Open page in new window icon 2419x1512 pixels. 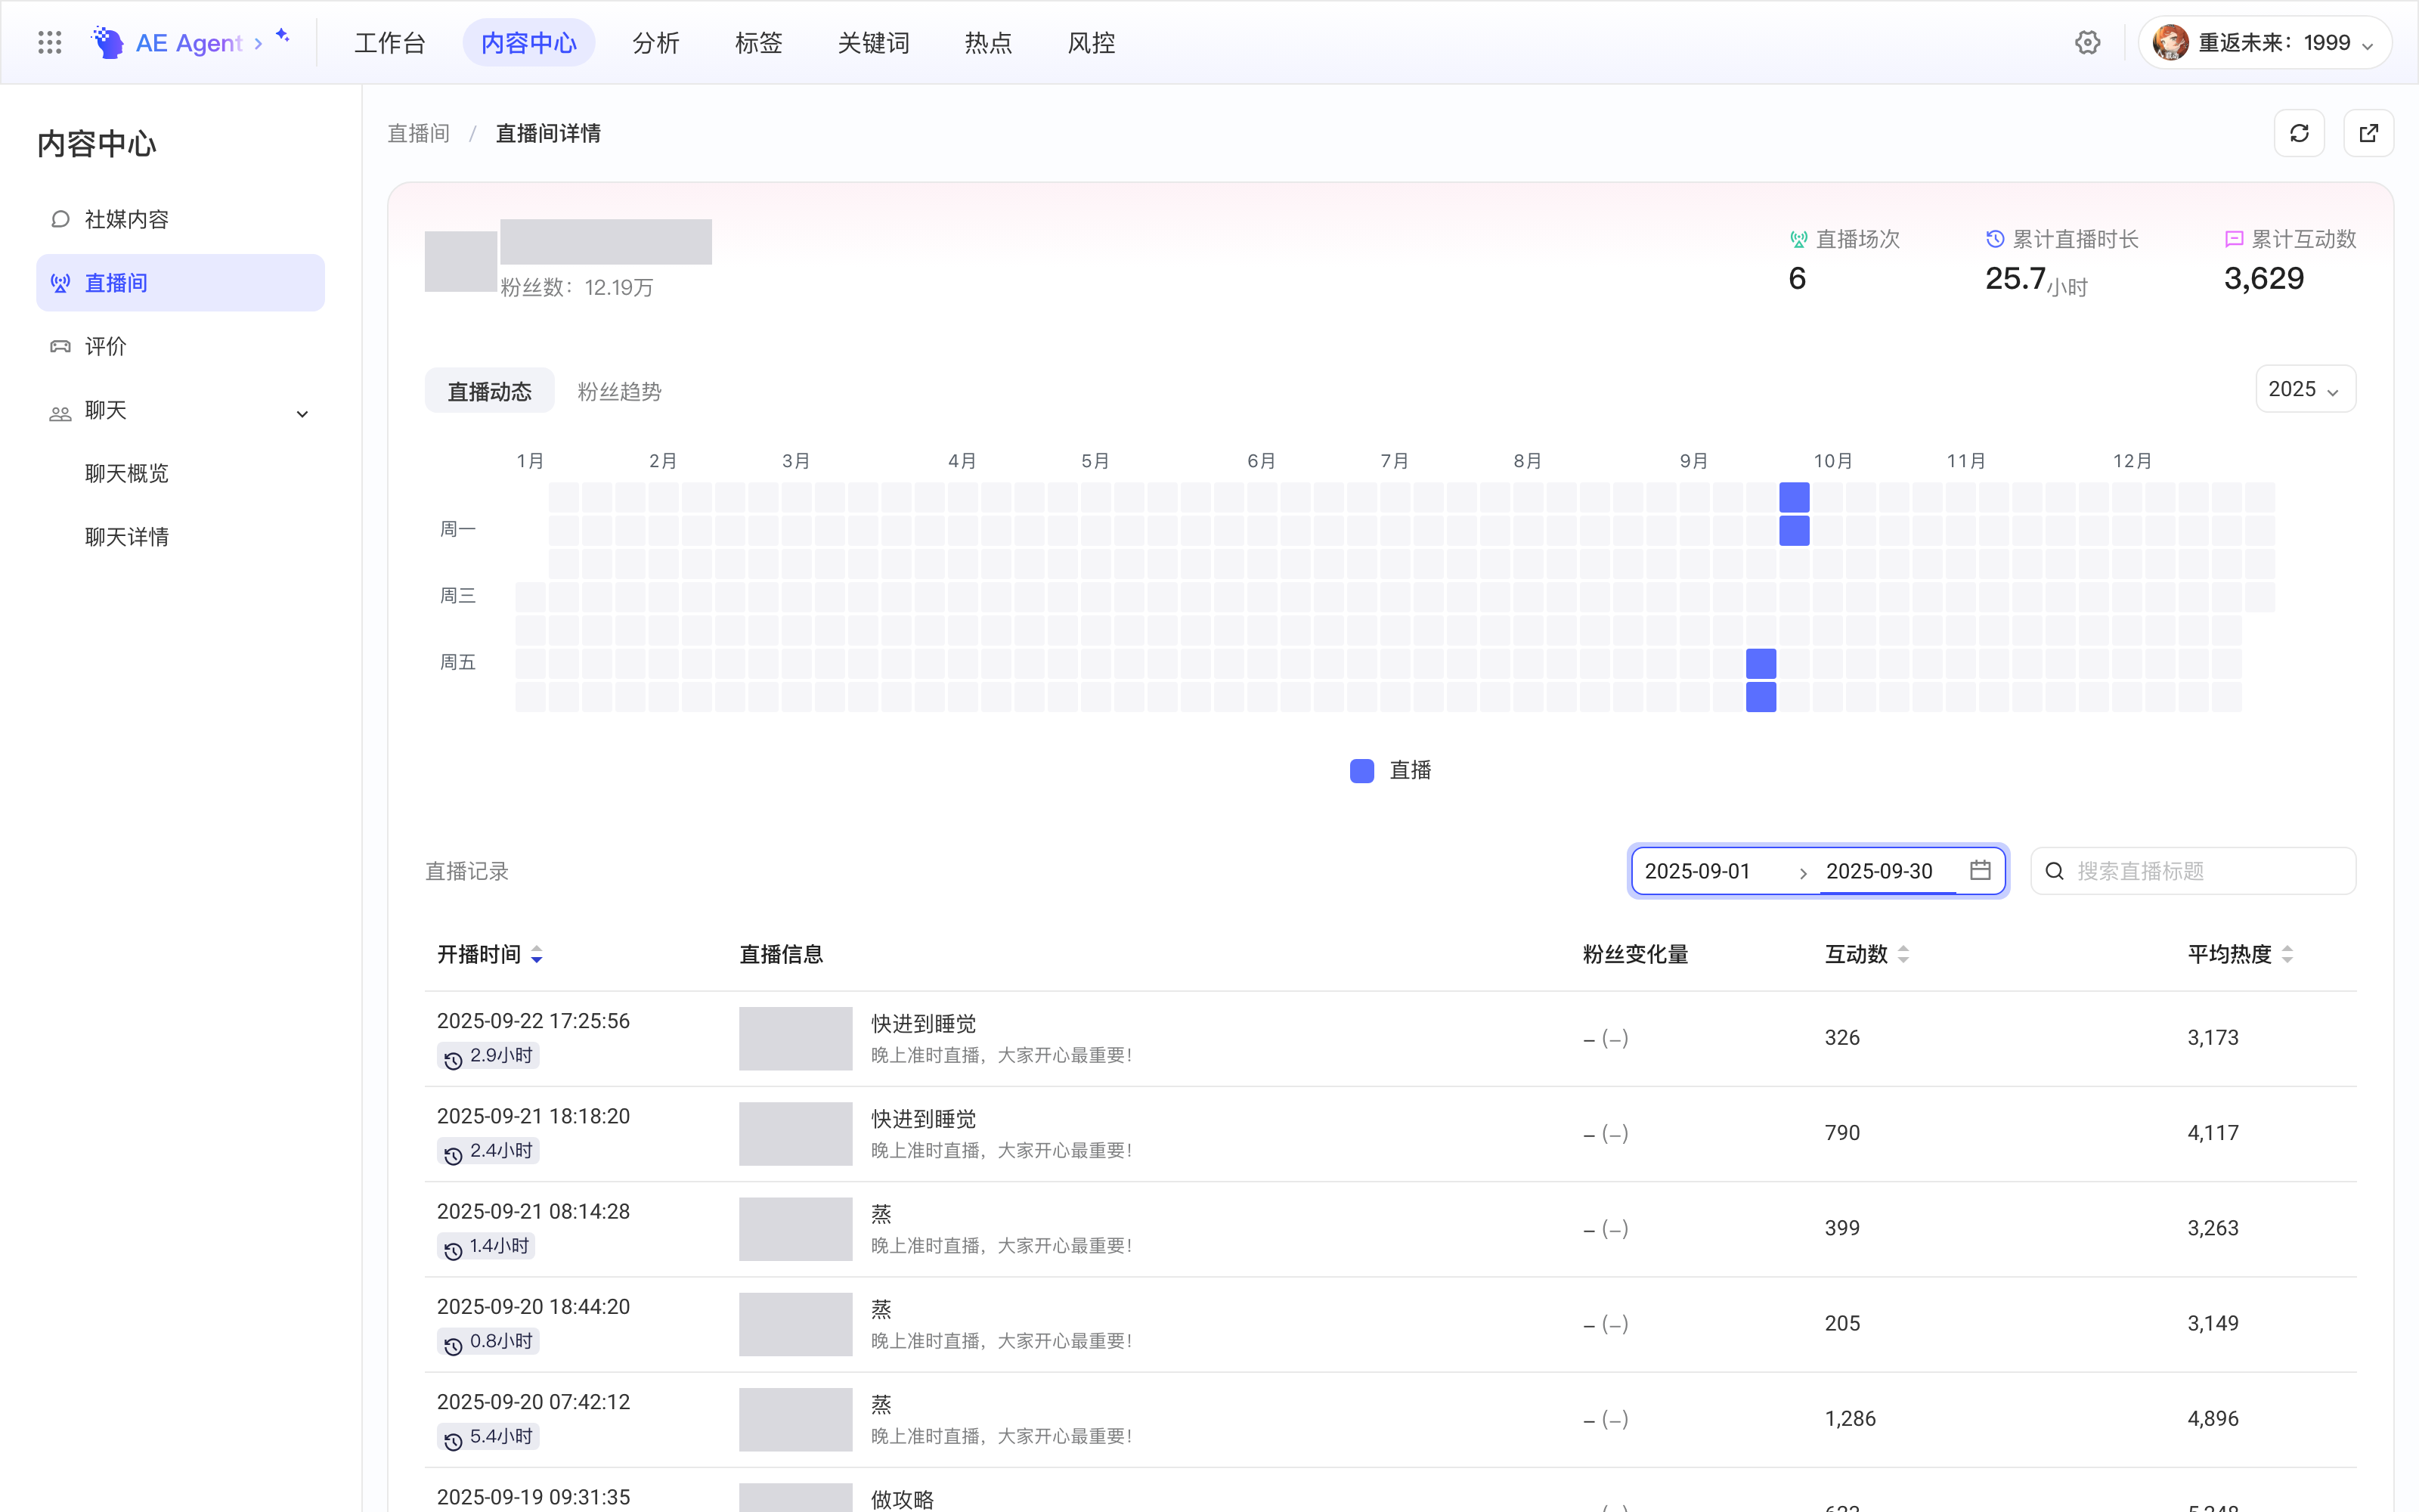[x=2368, y=133]
